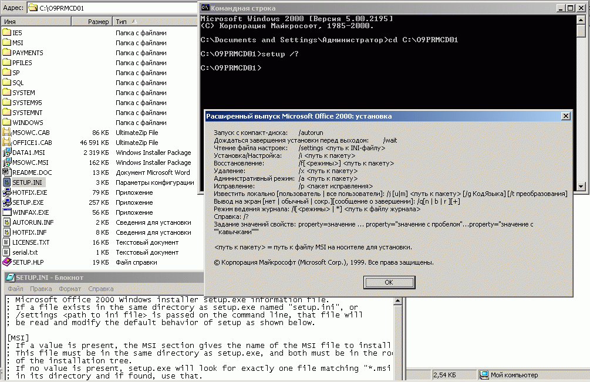The width and height of the screenshot is (590, 382).
Task: Click the Notepad title bar icon
Action: coord(11,278)
